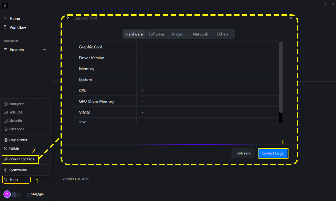Click the Home house icon in sidebar
Image resolution: width=336 pixels, height=201 pixels.
click(6, 18)
